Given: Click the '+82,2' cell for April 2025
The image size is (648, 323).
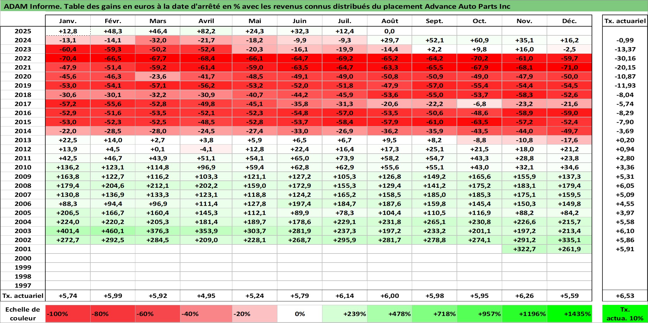Looking at the screenshot, I should (206, 31).
